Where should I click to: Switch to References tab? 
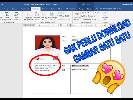[25, 9]
